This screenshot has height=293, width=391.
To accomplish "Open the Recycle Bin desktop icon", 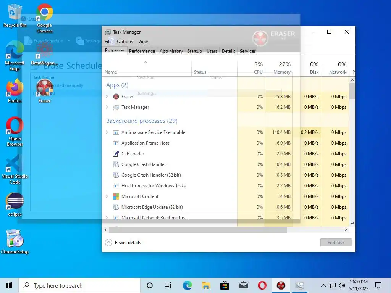I will click(x=15, y=16).
